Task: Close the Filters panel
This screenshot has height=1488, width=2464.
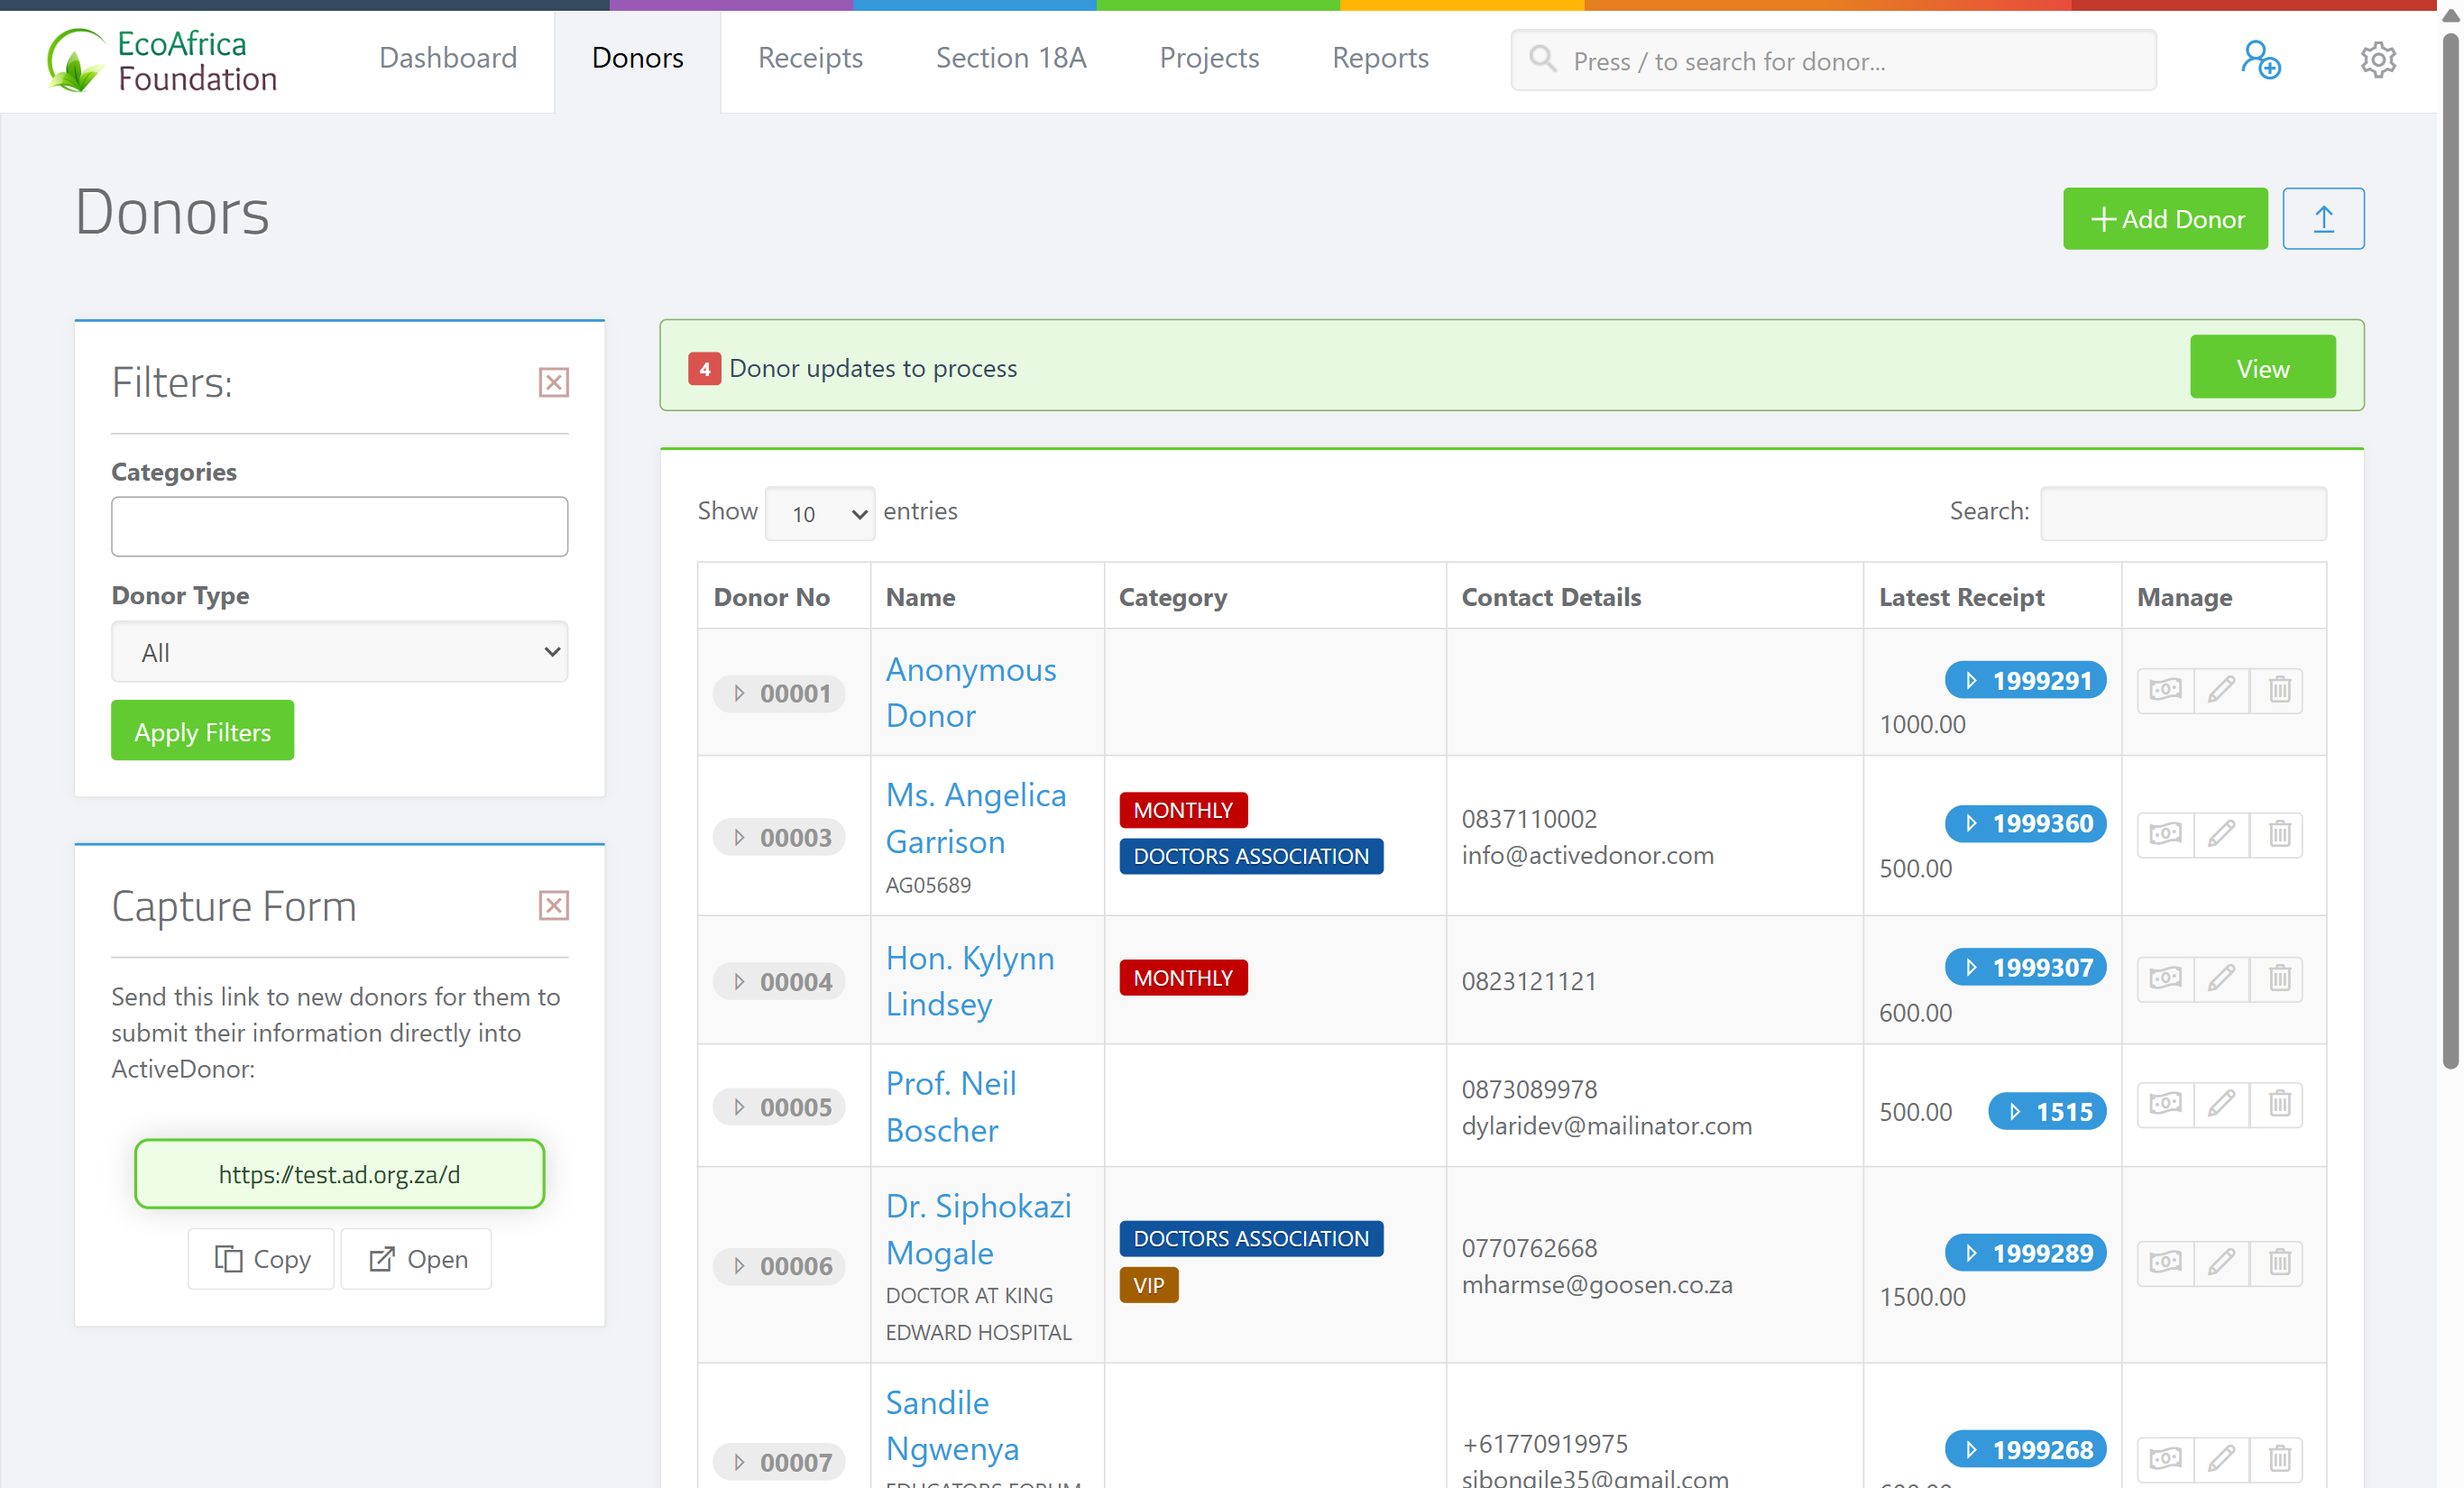Action: click(x=553, y=382)
